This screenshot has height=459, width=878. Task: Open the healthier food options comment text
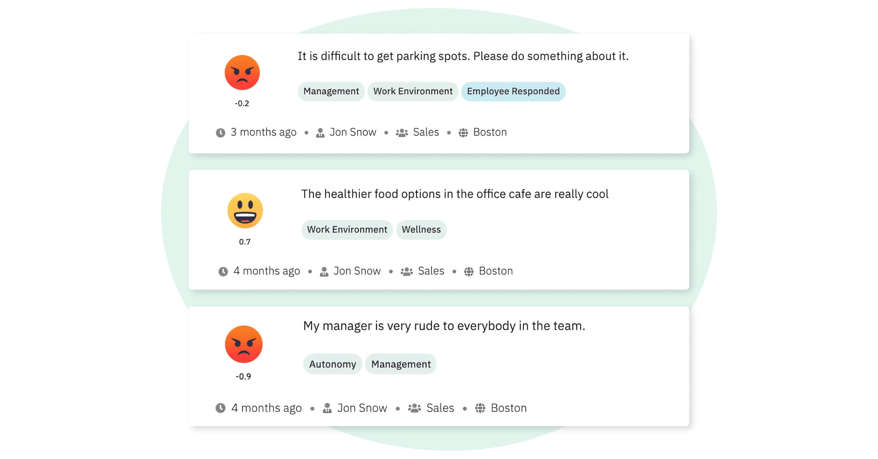point(455,194)
